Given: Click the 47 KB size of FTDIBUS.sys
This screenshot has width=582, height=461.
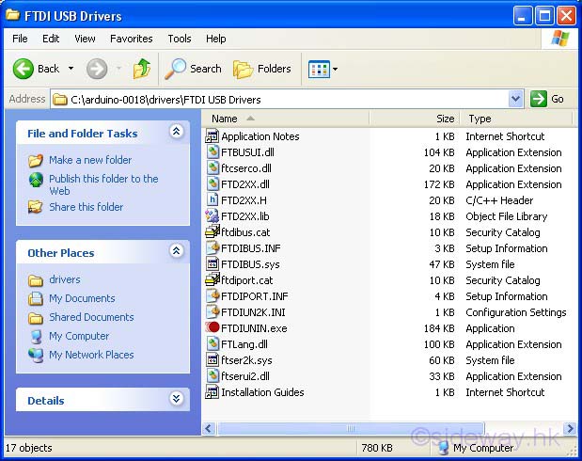Looking at the screenshot, I should coord(442,264).
